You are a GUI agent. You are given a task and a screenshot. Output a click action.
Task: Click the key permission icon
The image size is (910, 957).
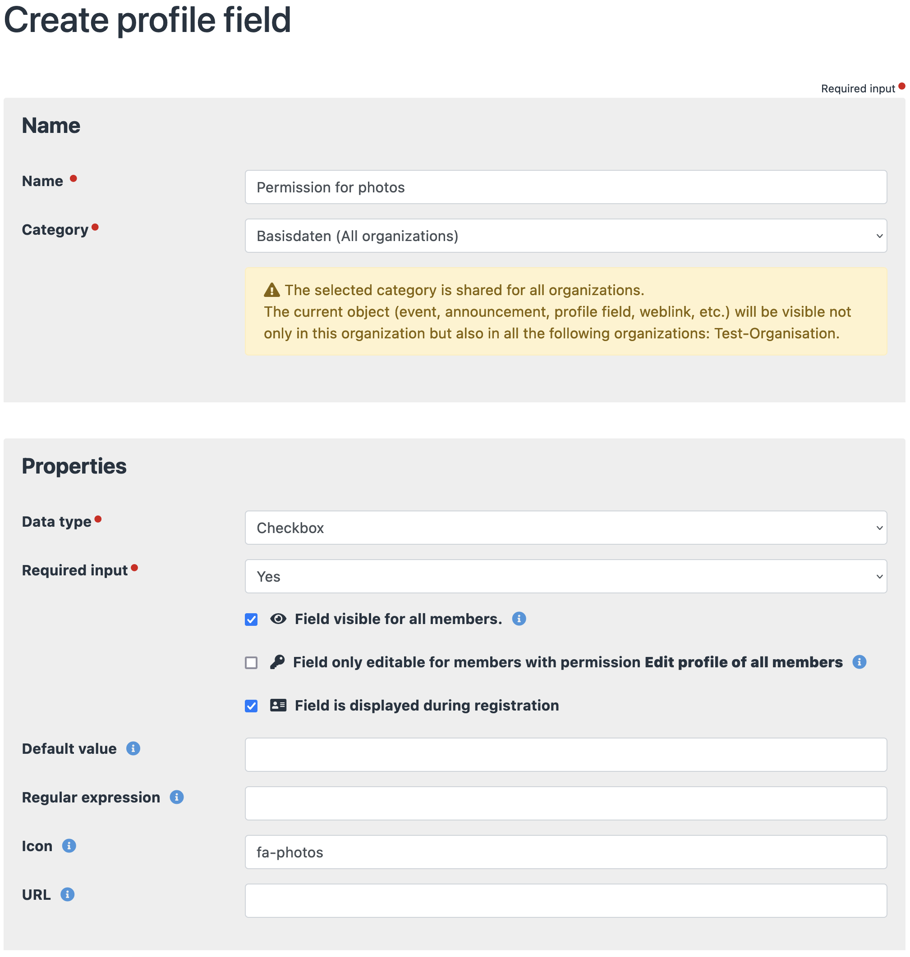pos(277,662)
